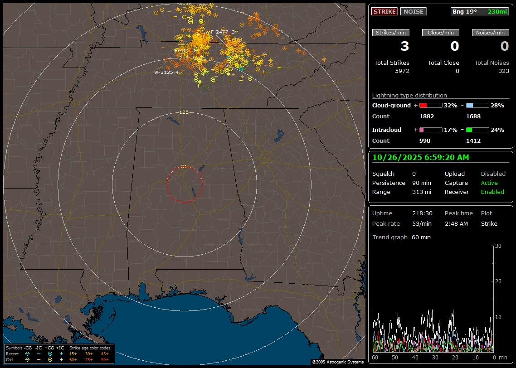Select the Close/min rate button
This screenshot has height=368, width=516.
pyautogui.click(x=440, y=33)
